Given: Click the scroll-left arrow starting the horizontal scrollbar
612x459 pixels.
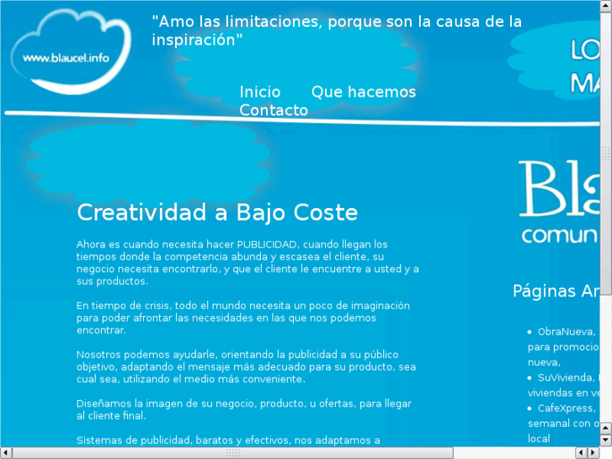Looking at the screenshot, I should [x=6, y=453].
